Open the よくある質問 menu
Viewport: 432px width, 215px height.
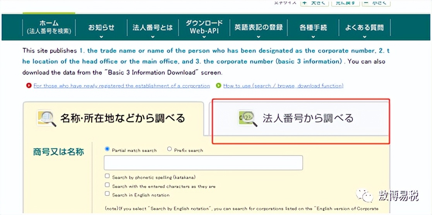365,27
